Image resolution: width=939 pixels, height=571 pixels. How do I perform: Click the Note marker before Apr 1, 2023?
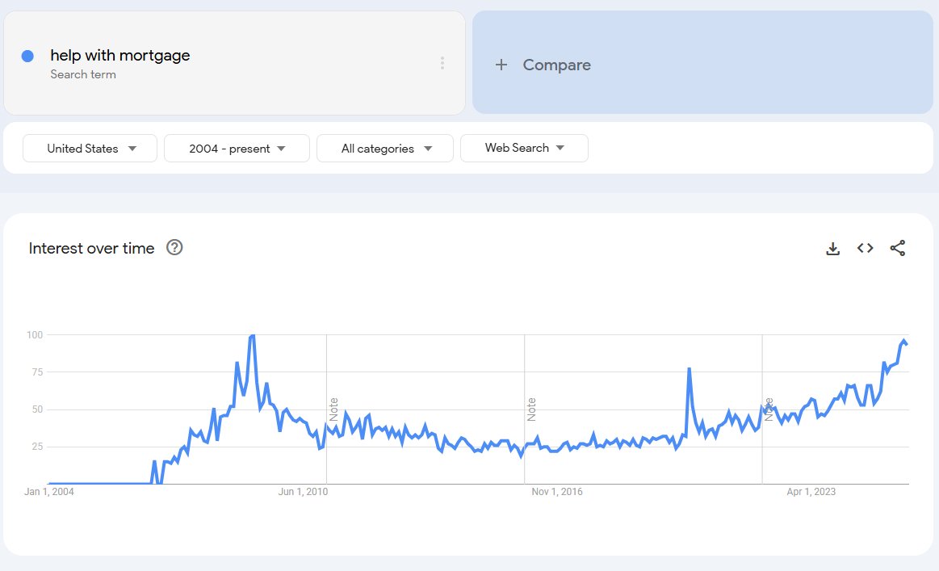[x=769, y=409]
